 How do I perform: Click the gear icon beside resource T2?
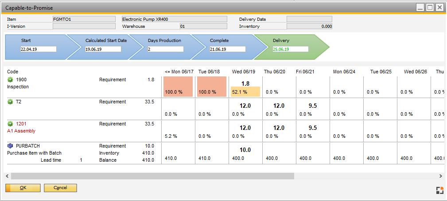coord(10,102)
